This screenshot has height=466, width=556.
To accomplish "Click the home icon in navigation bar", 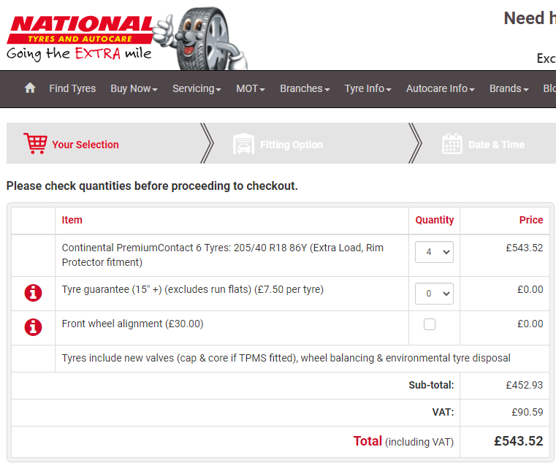I will tap(30, 88).
